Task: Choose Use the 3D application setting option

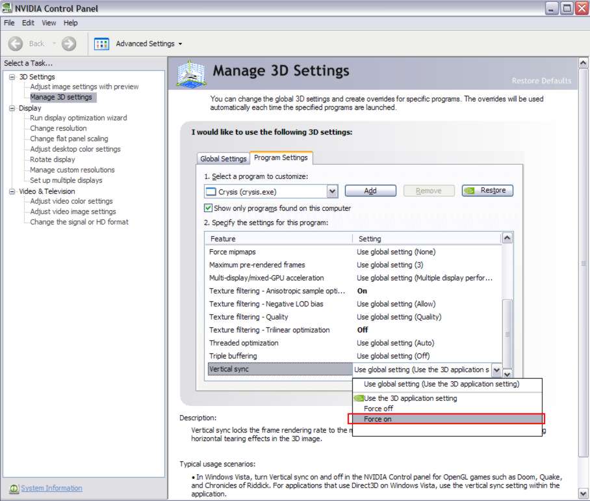Action: (x=447, y=398)
